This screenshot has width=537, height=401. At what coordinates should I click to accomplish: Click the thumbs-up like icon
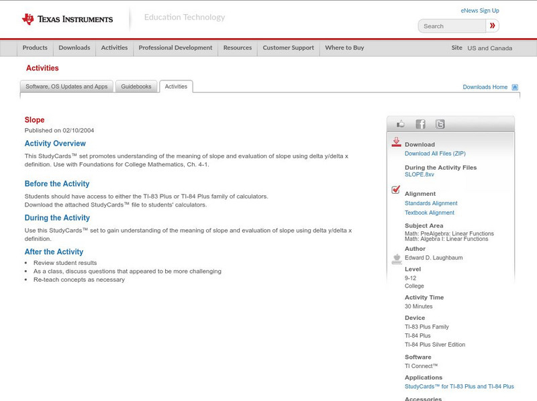coord(401,124)
